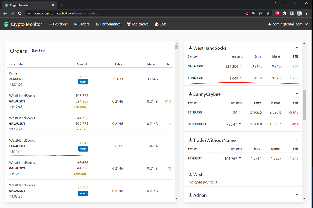
Task: Click the user icon beside SunnyCryBee heading
Action: click(x=190, y=94)
